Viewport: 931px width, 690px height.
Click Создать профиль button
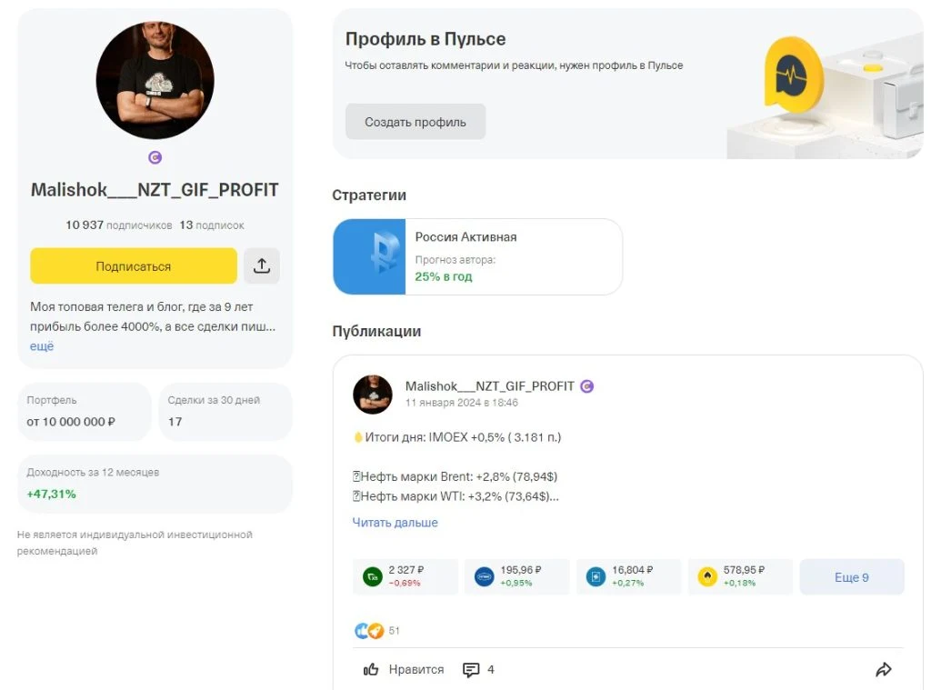pos(415,122)
